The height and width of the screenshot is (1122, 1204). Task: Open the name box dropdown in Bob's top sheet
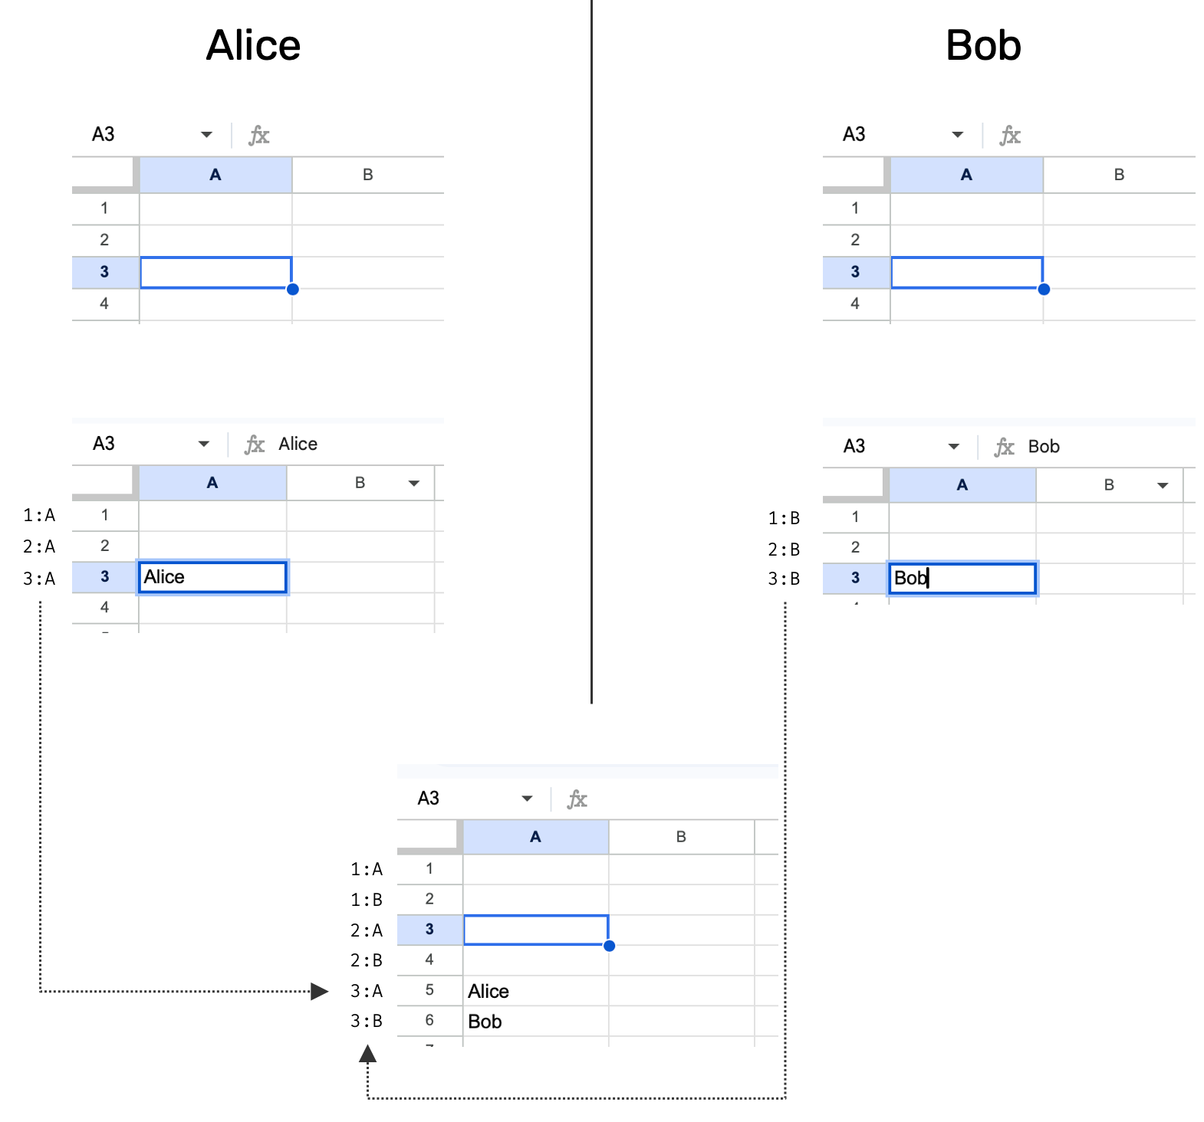coord(957,135)
